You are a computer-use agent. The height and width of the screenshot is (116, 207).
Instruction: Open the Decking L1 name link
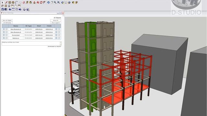tap(16, 38)
